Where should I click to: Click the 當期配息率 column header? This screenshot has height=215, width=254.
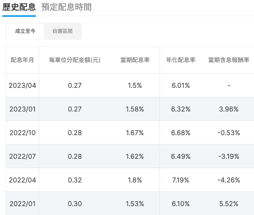pos(135,60)
